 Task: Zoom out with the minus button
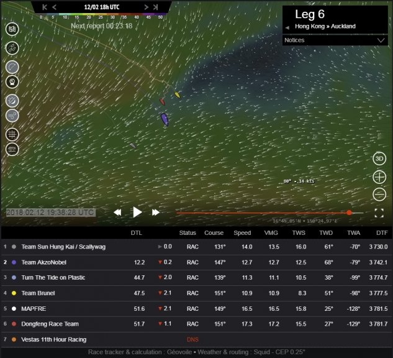pyautogui.click(x=379, y=194)
